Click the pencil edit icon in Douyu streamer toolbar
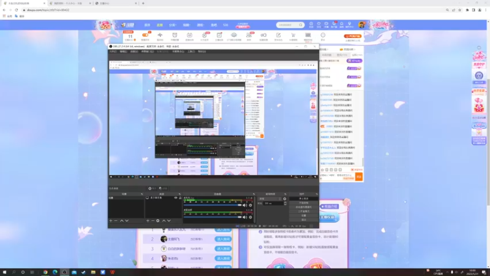The image size is (490, 276). 278,35
